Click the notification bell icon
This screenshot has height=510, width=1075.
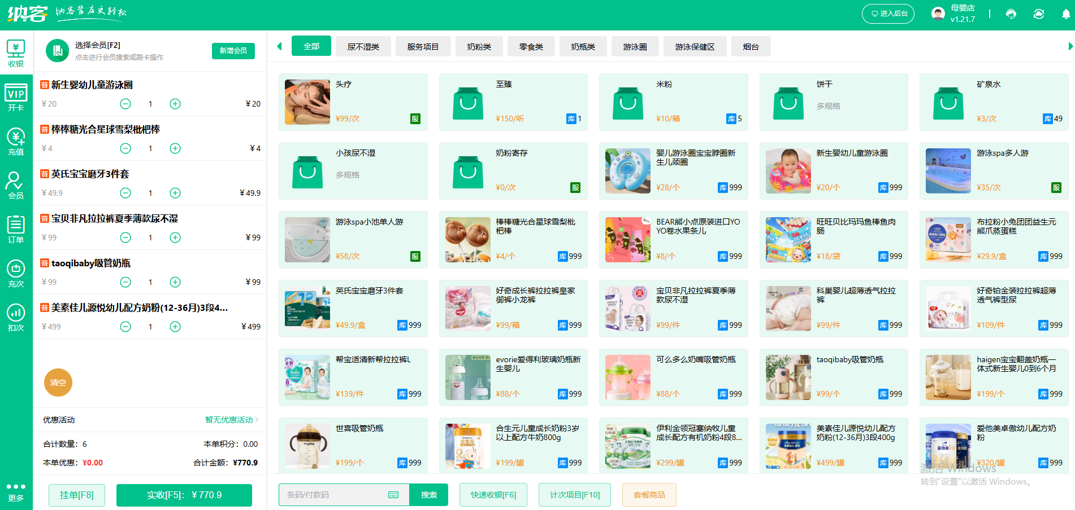(1066, 14)
